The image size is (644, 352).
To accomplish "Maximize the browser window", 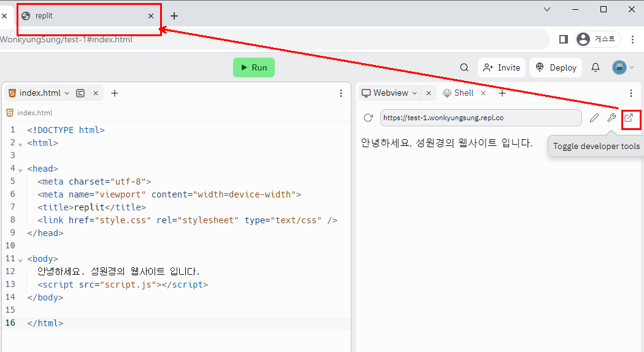I will (x=604, y=9).
